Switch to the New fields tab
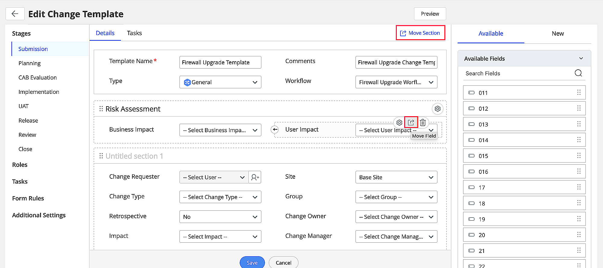This screenshot has width=603, height=268. 557,33
